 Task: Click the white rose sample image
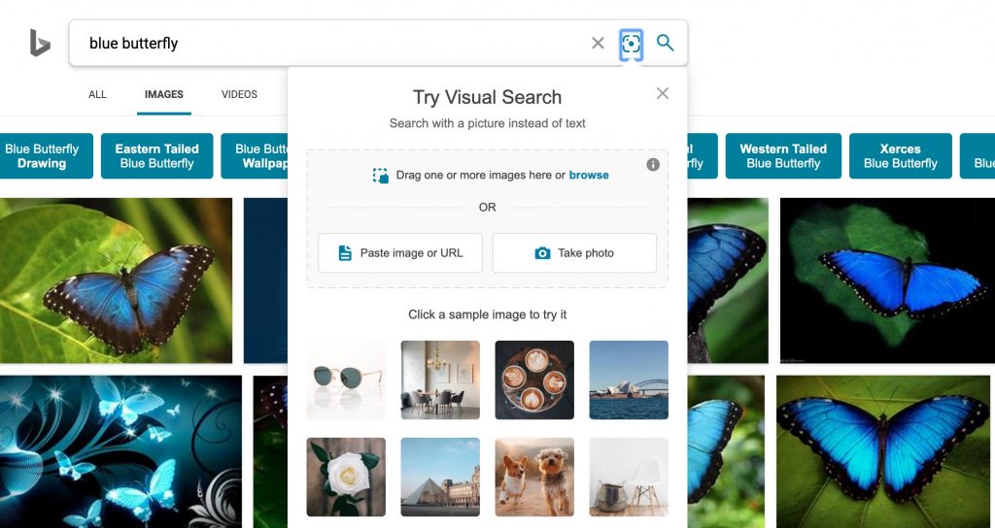pyautogui.click(x=346, y=477)
